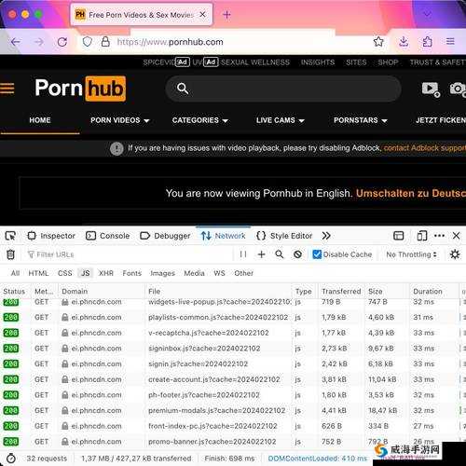Open network search magnifier icon
Image resolution: width=466 pixels, height=466 pixels.
280,254
